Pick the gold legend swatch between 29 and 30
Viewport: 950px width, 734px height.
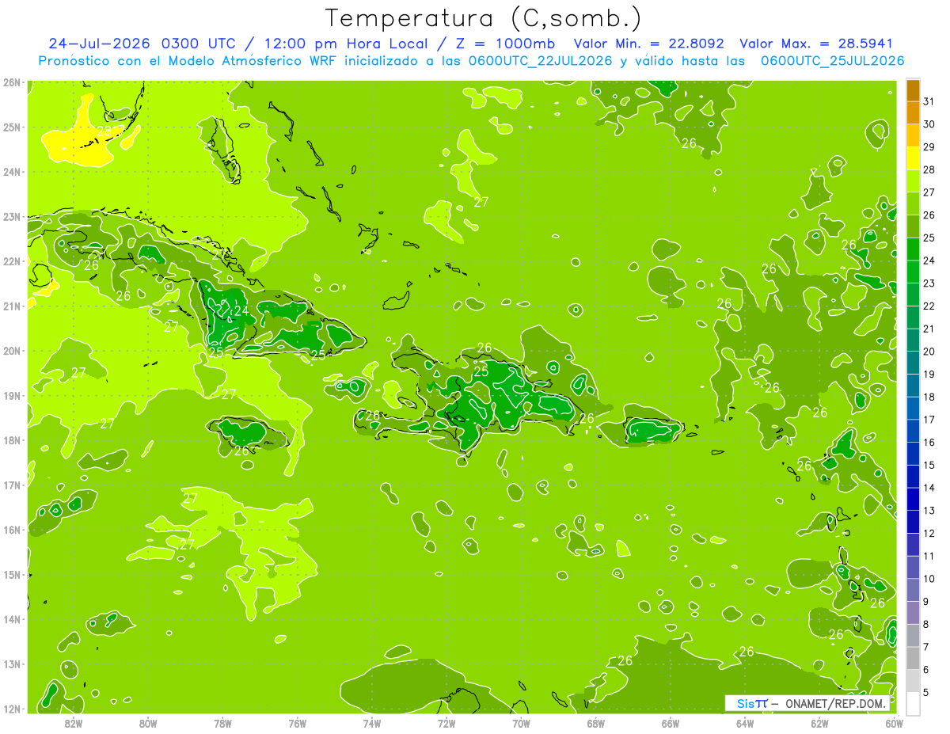coord(913,135)
